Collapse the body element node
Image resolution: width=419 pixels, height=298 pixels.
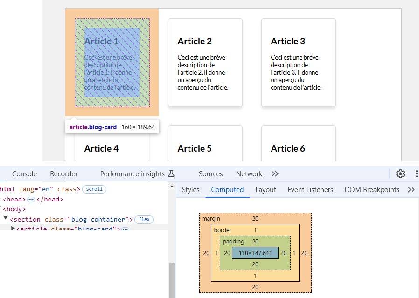pos(1,209)
